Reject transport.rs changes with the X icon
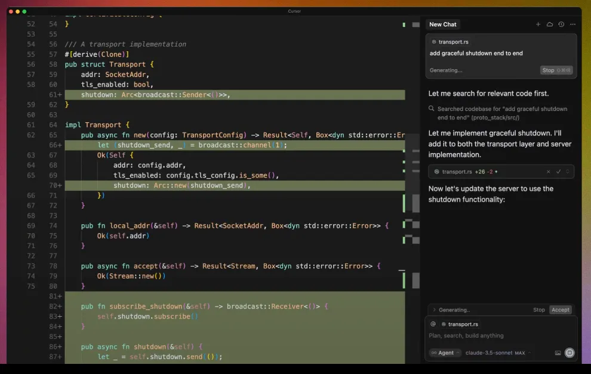 click(x=549, y=172)
